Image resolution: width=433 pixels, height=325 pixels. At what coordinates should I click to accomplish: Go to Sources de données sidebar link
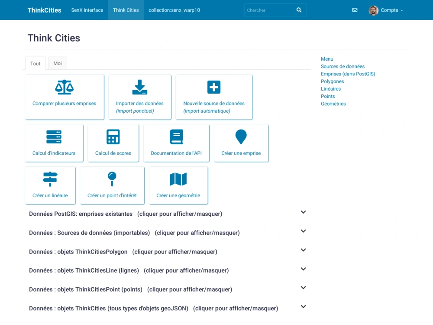coord(343,66)
